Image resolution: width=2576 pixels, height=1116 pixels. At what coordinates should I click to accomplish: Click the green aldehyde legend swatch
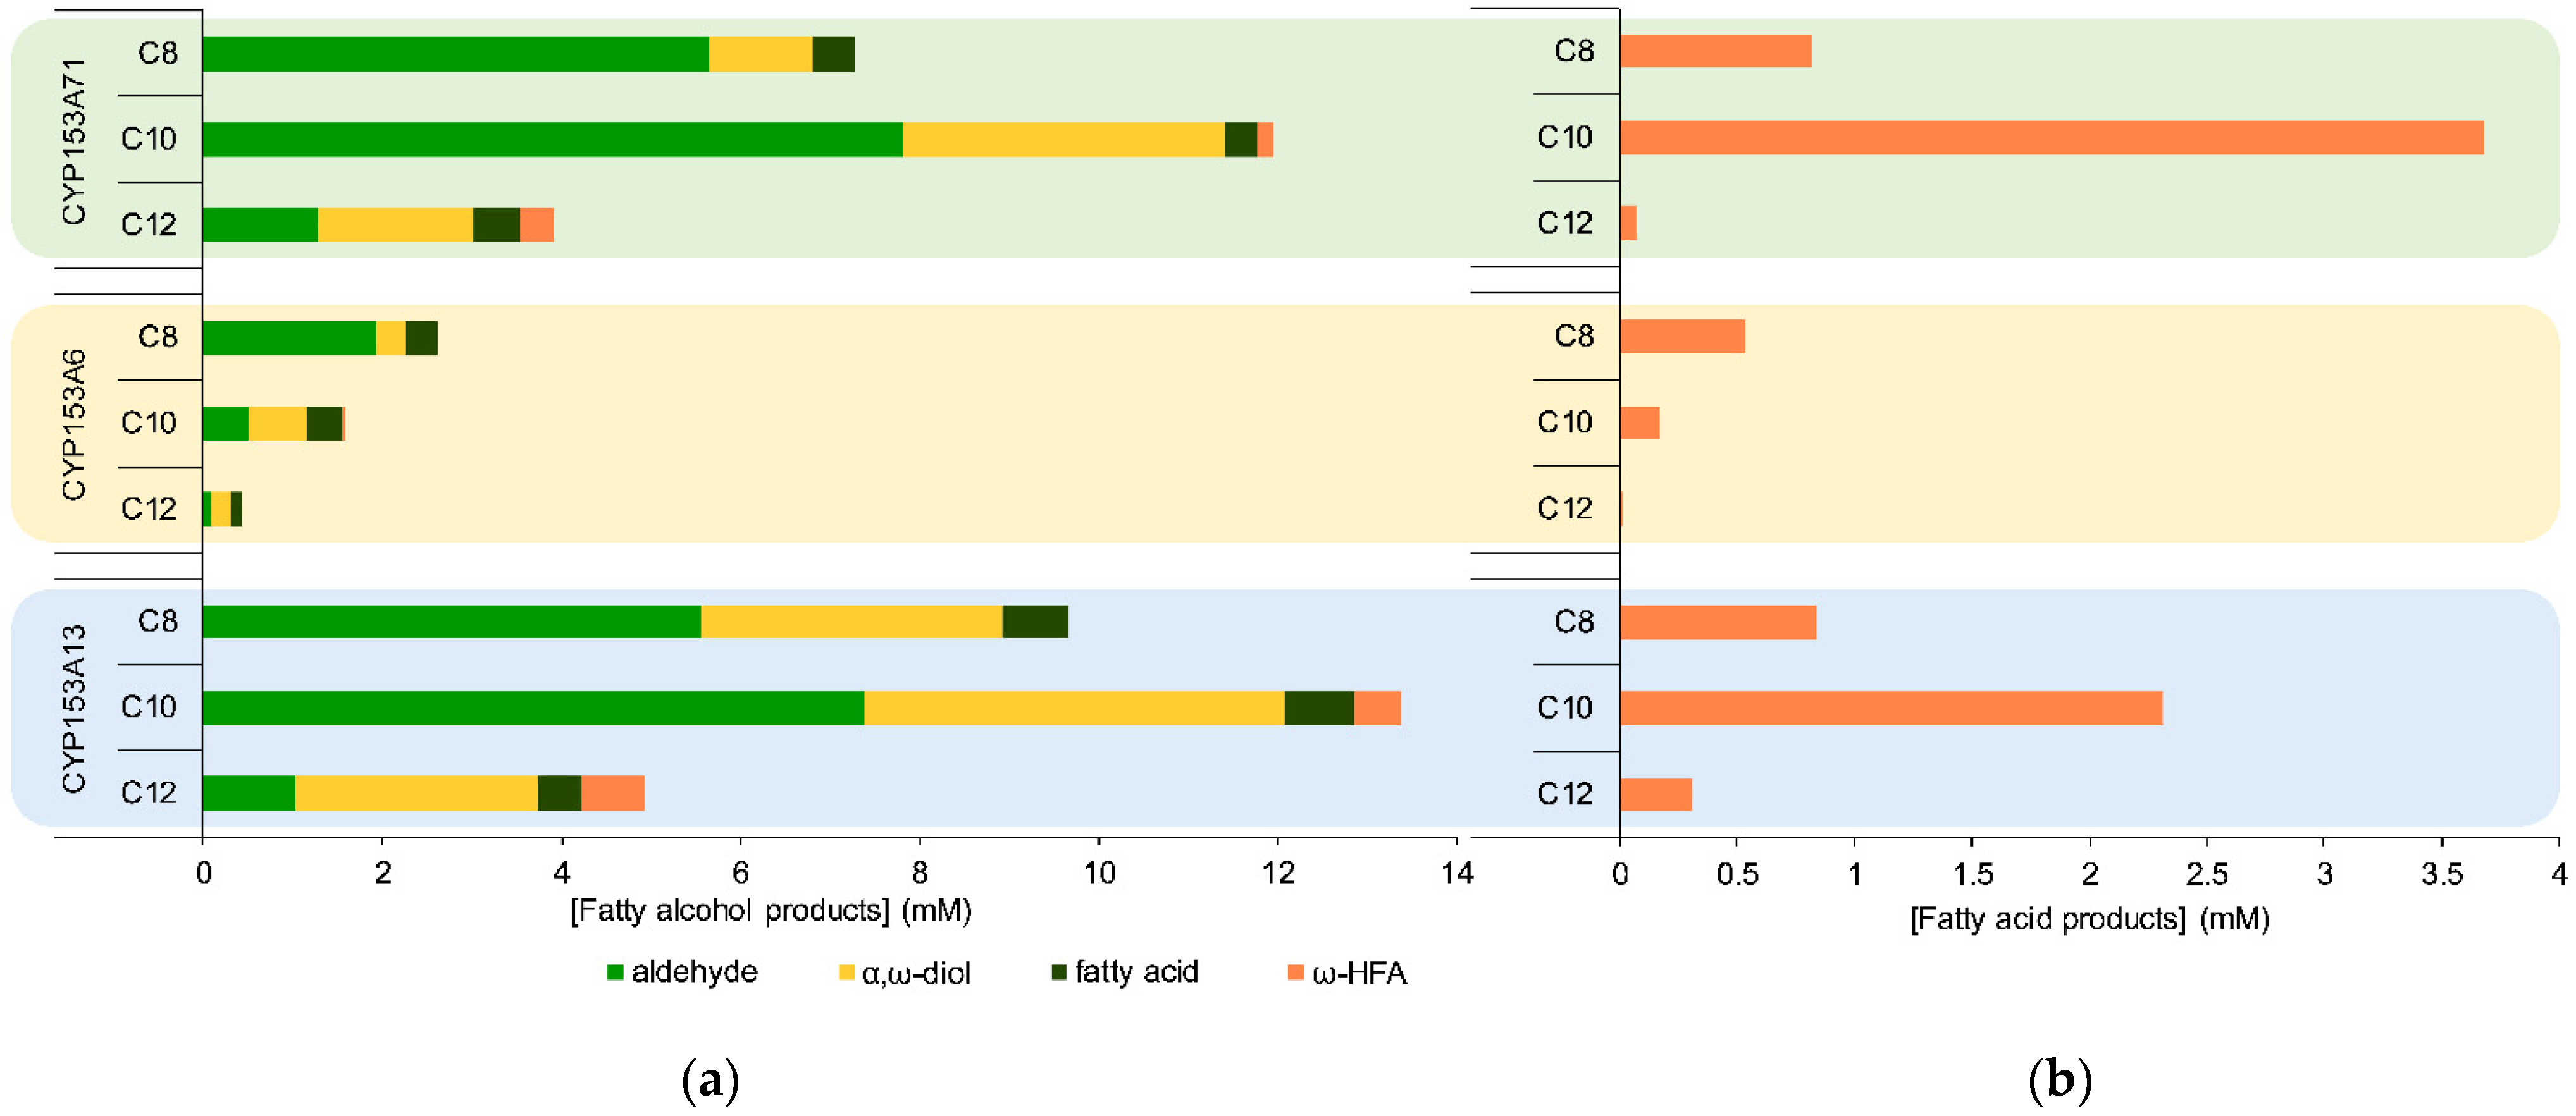(615, 972)
